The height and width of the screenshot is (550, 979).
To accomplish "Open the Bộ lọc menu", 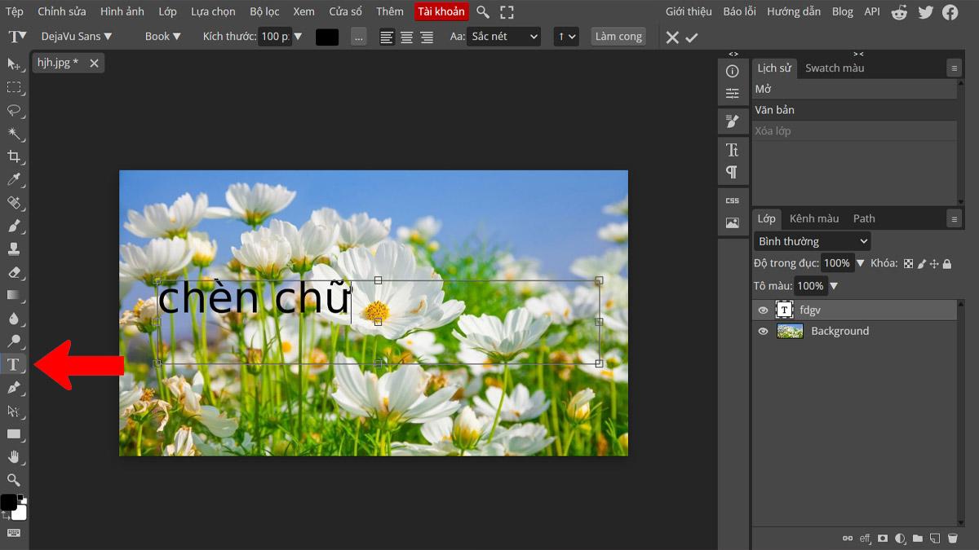I will tap(264, 11).
